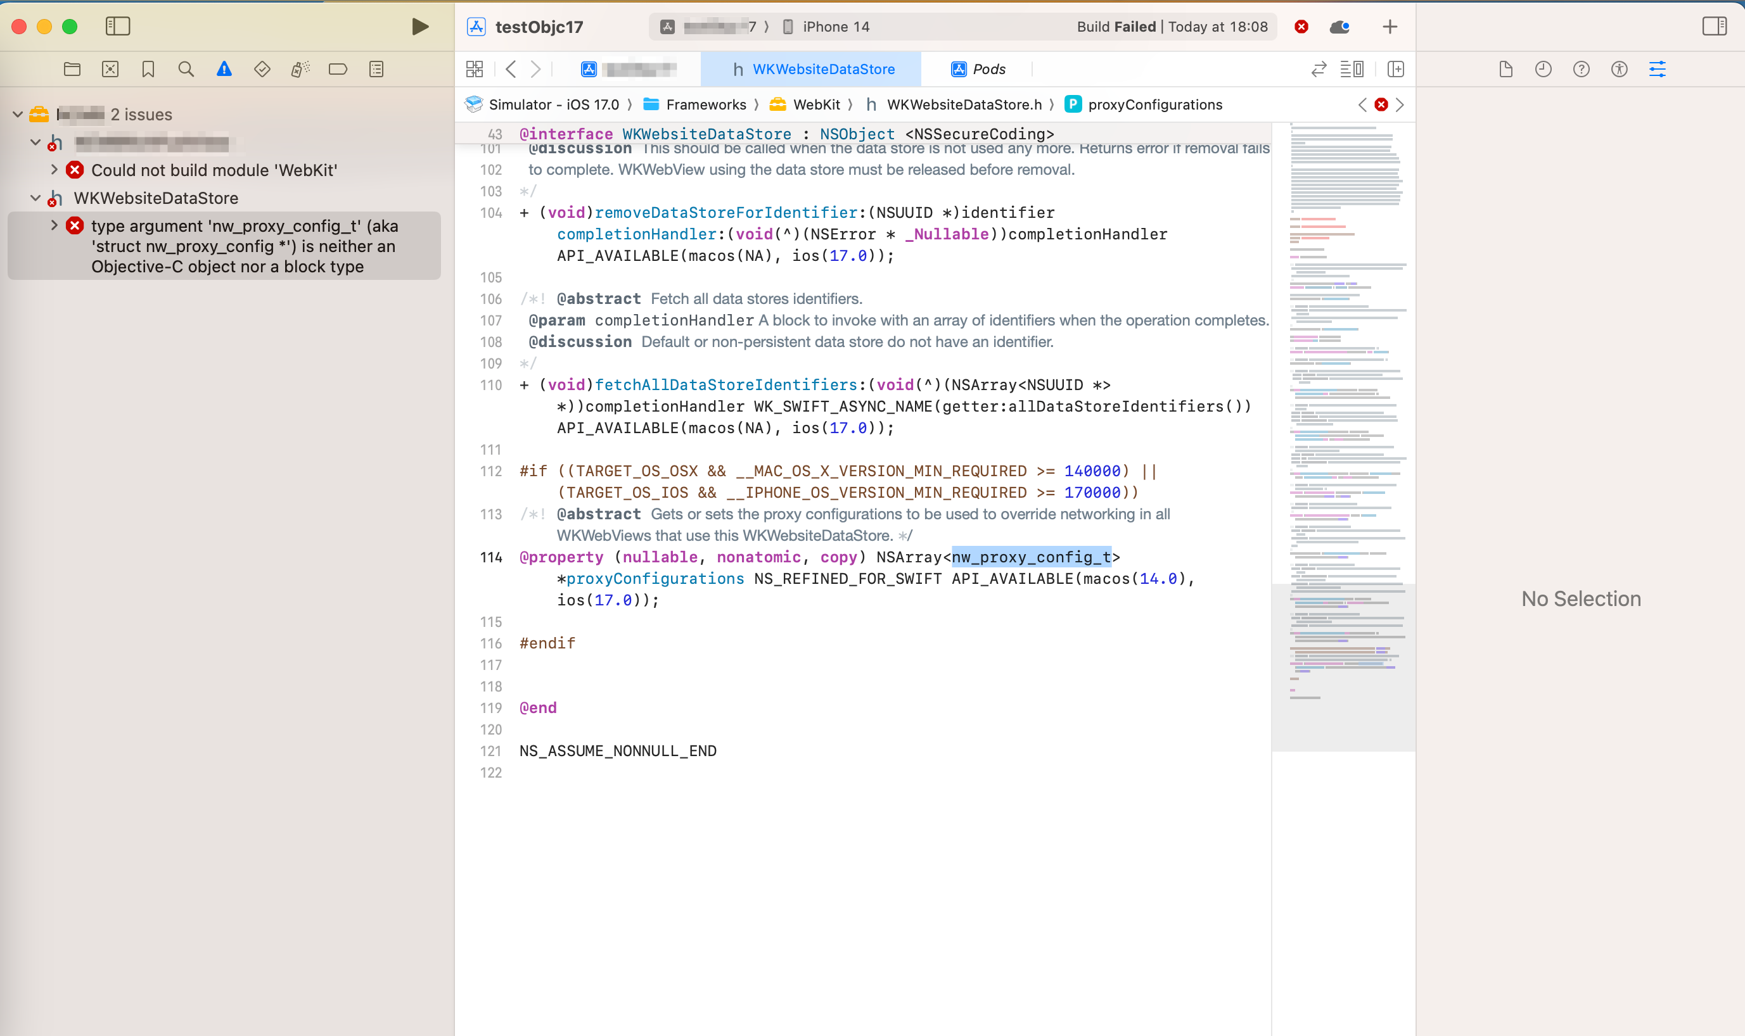1745x1036 pixels.
Task: Click highlighted nw_proxy_config_t in line 114
Action: [1031, 557]
